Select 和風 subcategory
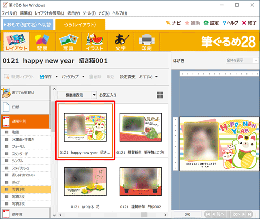Image resolution: width=260 pixels, height=219 pixels. 26,132
